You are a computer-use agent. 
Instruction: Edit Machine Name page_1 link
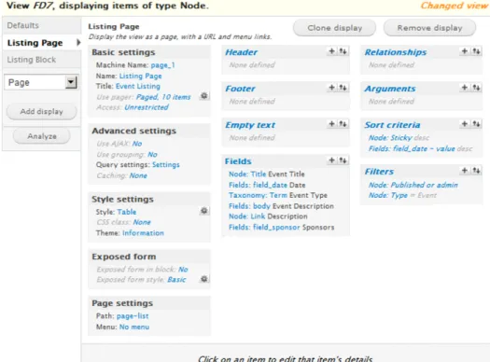[x=162, y=65]
